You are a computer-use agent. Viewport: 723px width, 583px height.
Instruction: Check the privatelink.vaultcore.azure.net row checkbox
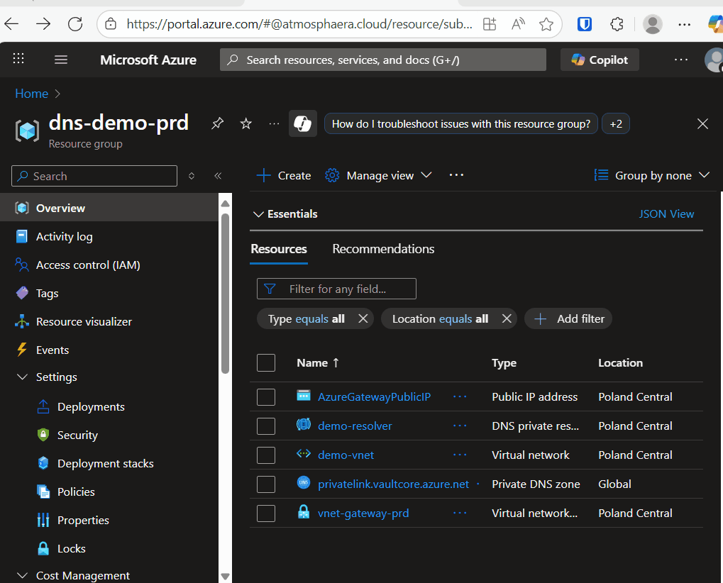click(x=266, y=484)
